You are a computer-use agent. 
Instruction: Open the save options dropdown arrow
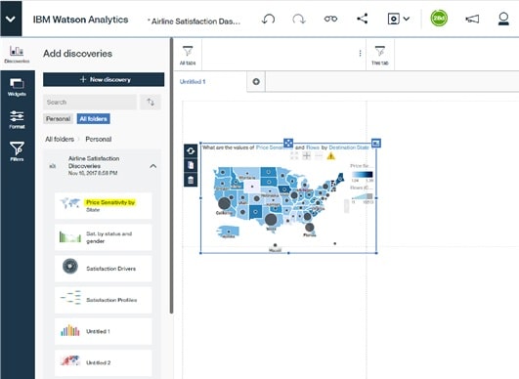[407, 19]
